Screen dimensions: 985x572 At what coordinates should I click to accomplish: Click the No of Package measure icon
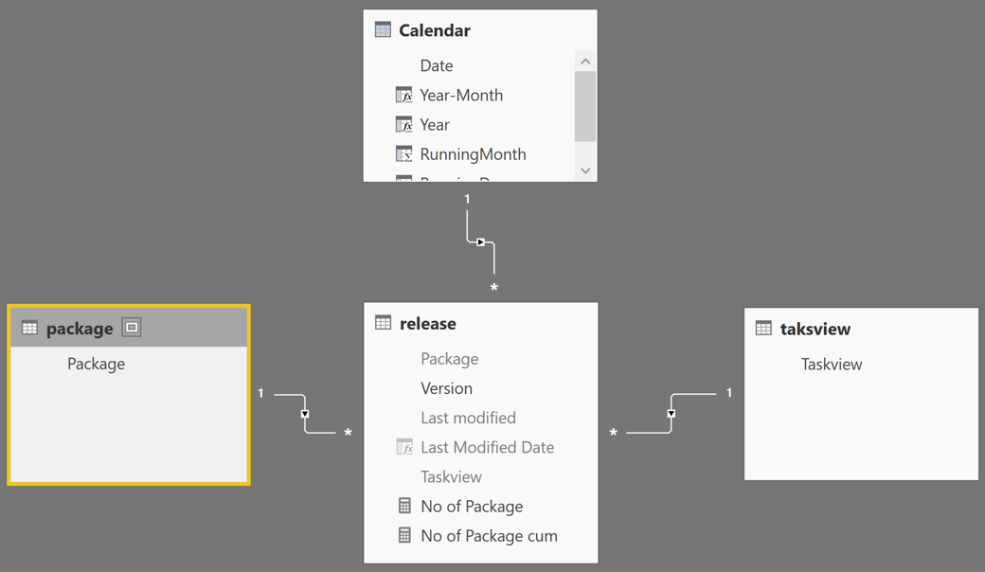(x=404, y=506)
